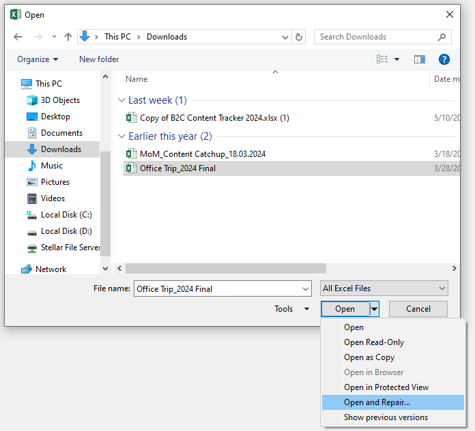475x431 pixels.
Task: Select the 3D Objects folder icon
Action: coord(31,100)
